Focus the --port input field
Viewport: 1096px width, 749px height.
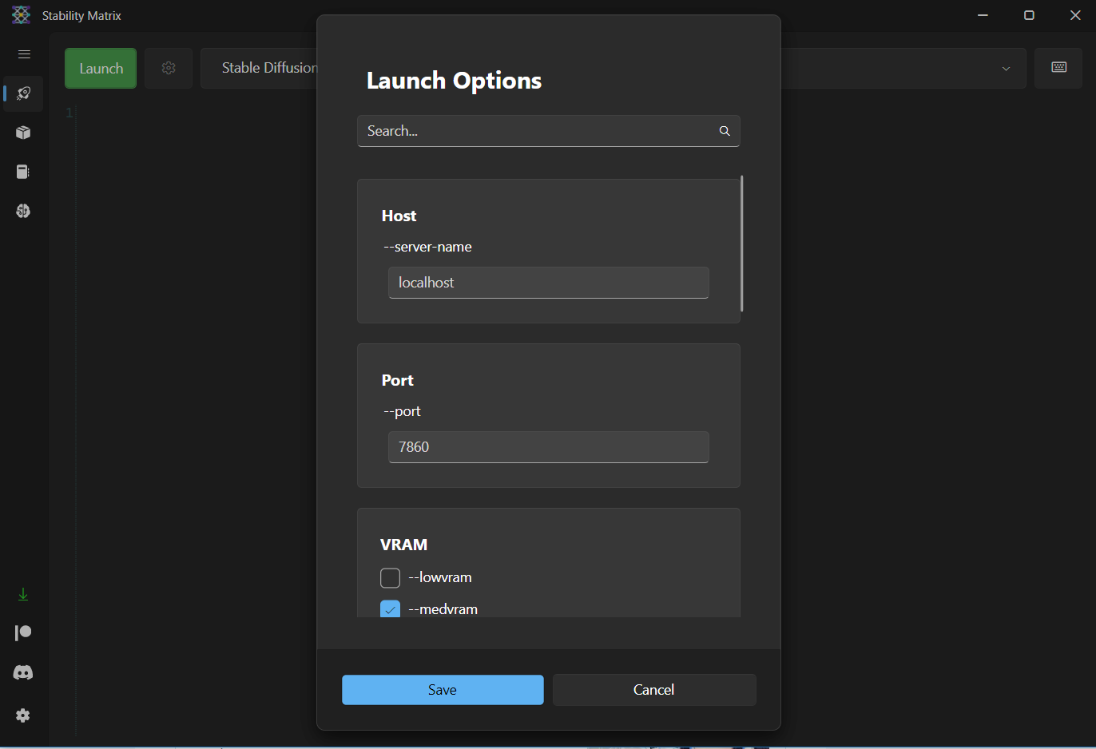tap(548, 447)
